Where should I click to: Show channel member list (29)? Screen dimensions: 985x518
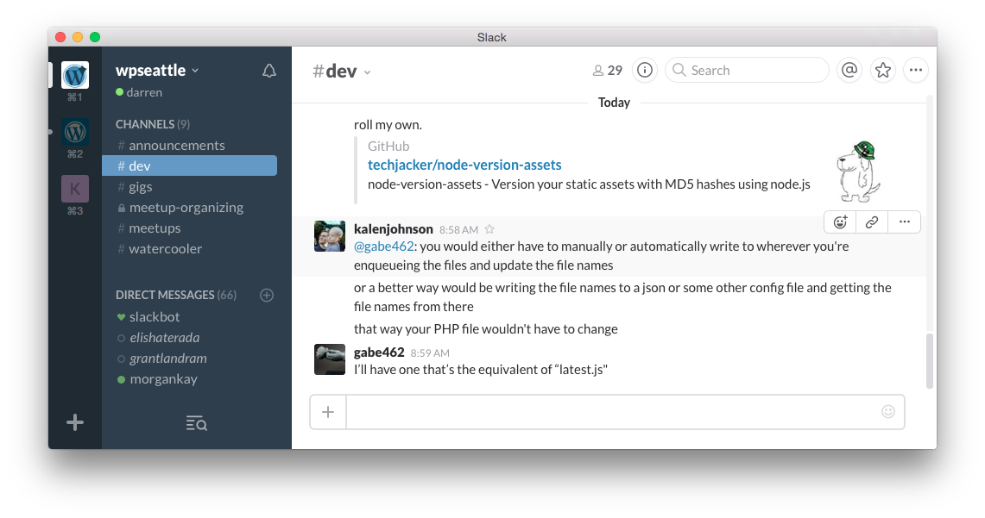[608, 70]
